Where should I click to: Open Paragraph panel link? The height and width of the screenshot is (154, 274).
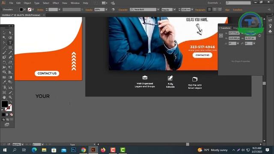tap(200, 10)
